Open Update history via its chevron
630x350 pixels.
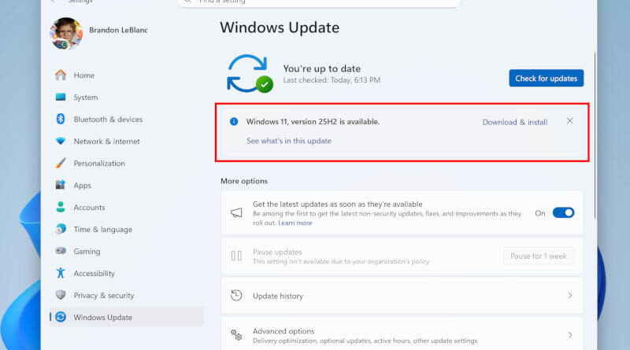pyautogui.click(x=570, y=296)
